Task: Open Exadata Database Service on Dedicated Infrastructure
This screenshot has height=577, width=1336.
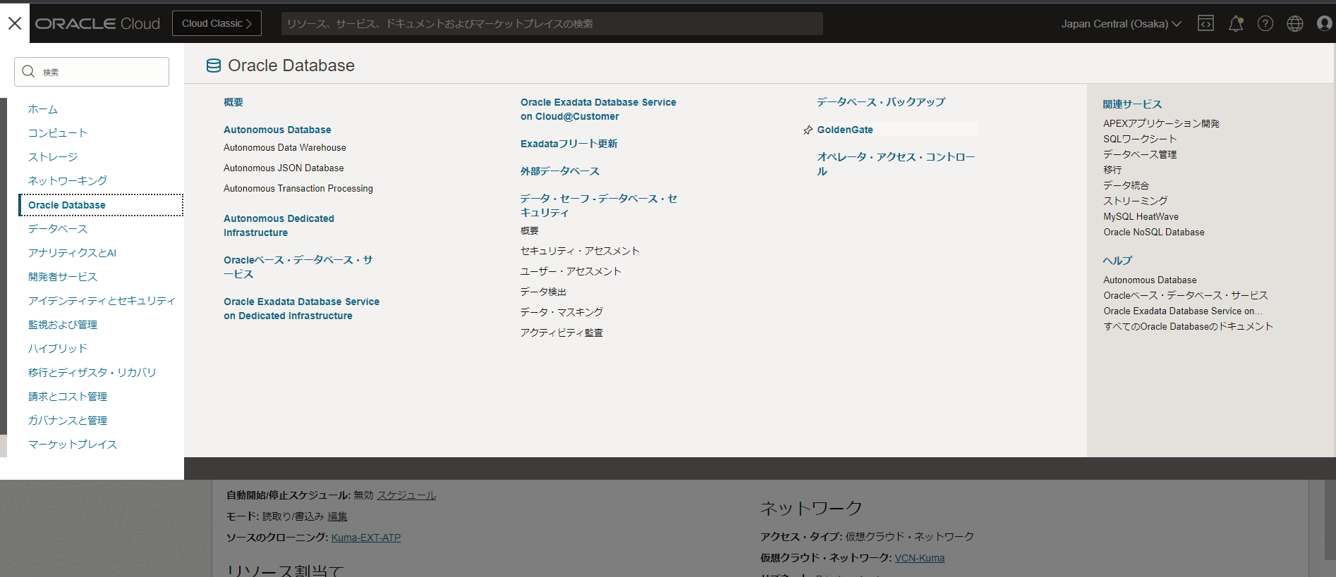Action: [x=301, y=309]
